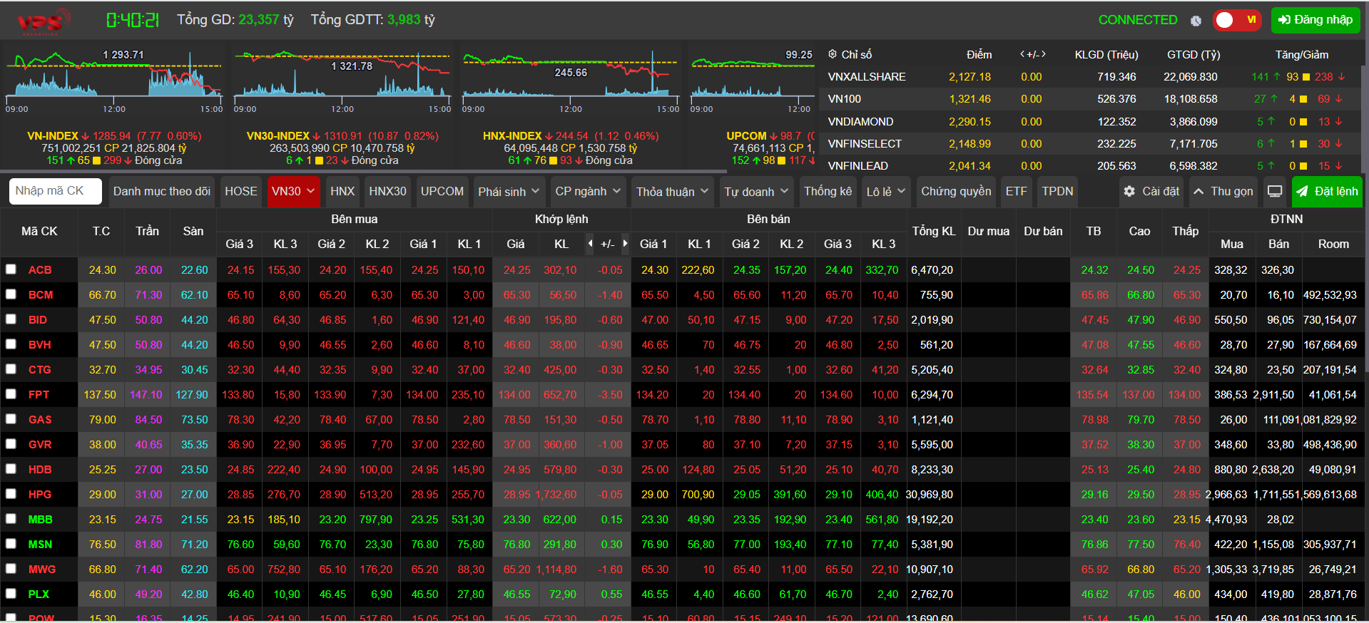Viewport: 1369px width, 623px height.
Task: Tick the checkbox for ACB
Action: pos(11,269)
